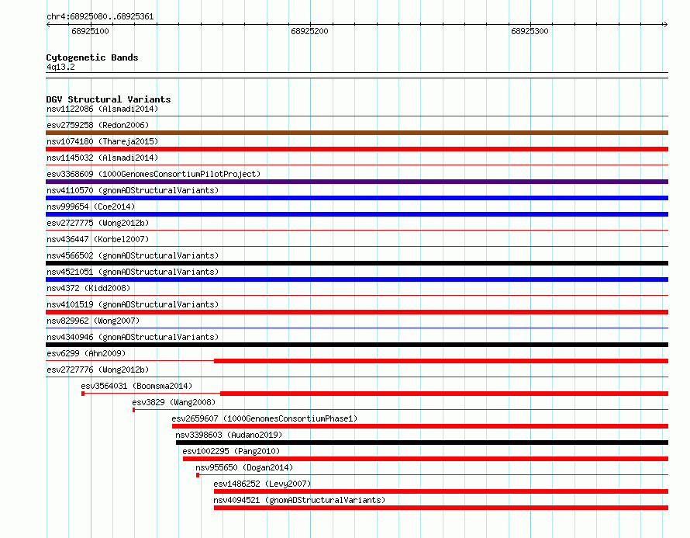Image resolution: width=690 pixels, height=538 pixels.
Task: Click the nsv829962 (Wong2007) label
Action: pyautogui.click(x=93, y=321)
